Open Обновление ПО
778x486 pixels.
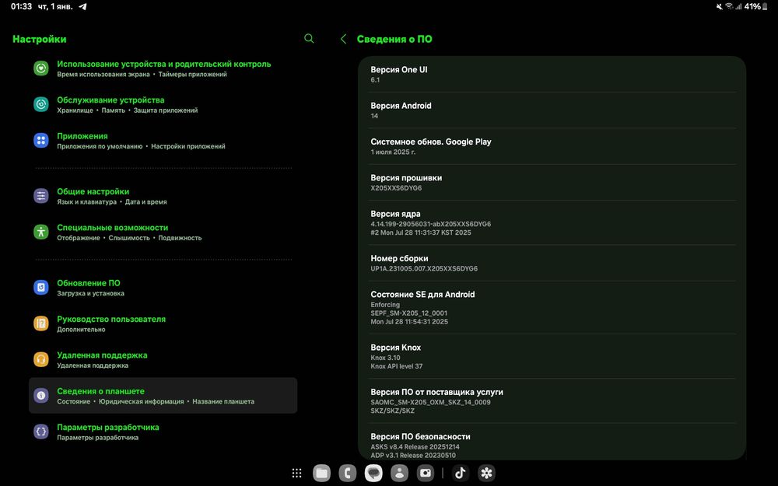coord(163,288)
